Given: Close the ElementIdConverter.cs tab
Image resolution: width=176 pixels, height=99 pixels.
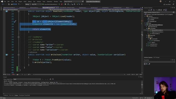Looking at the screenshot, I should pos(58,8).
